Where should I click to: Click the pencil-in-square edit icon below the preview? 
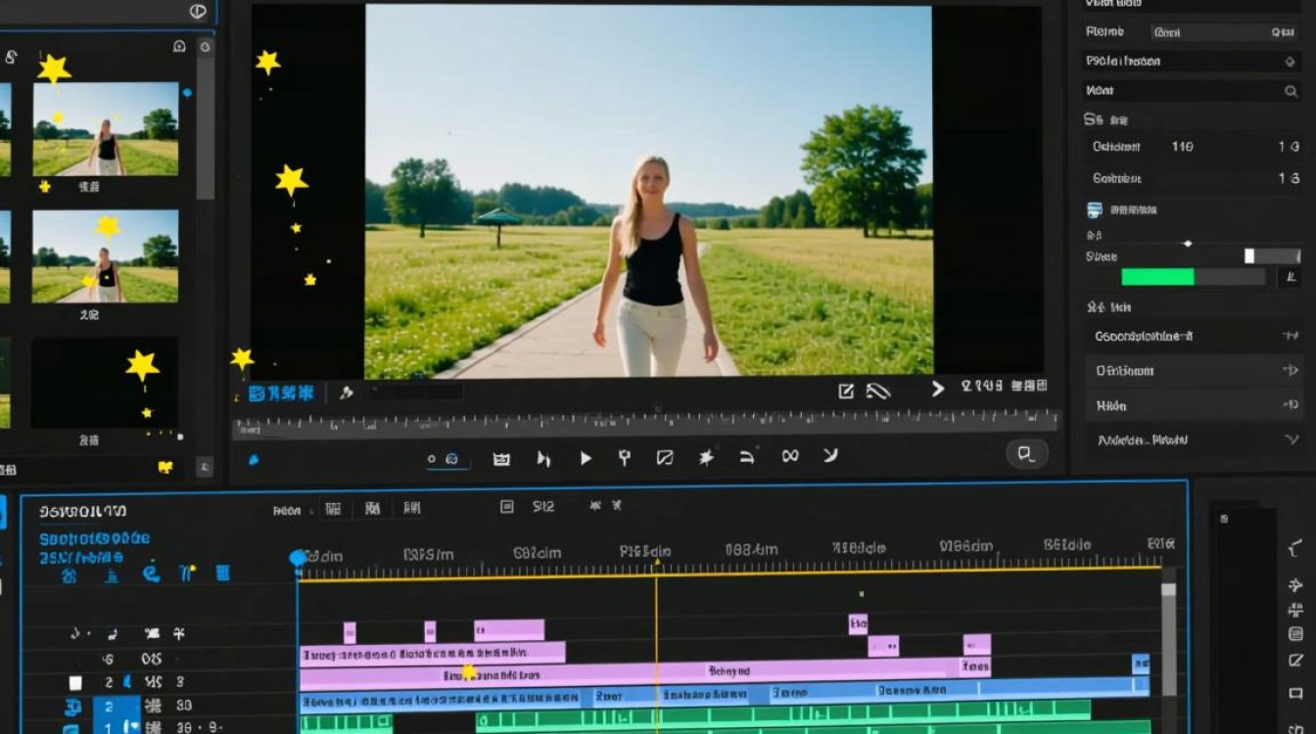[x=846, y=391]
